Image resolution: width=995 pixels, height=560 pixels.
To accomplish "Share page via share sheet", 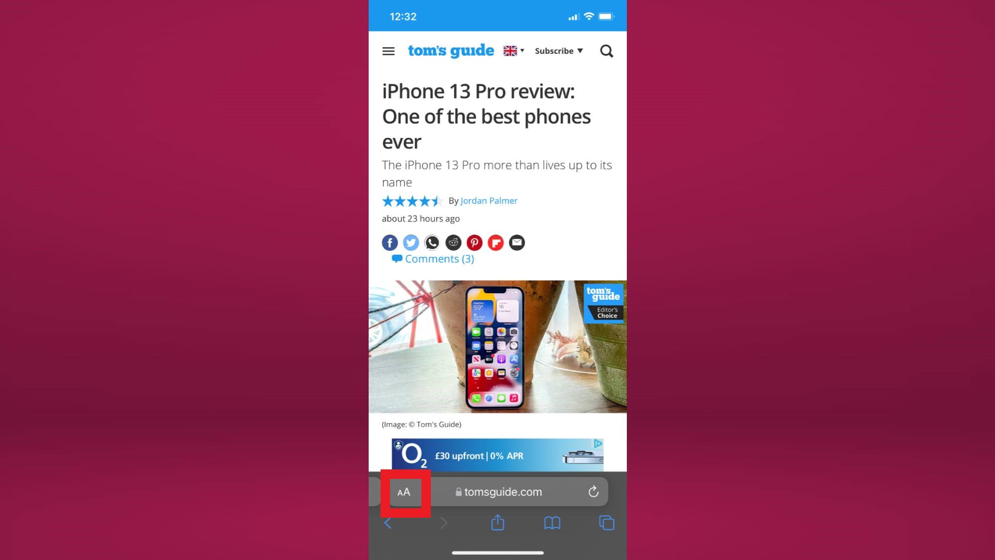I will (497, 522).
